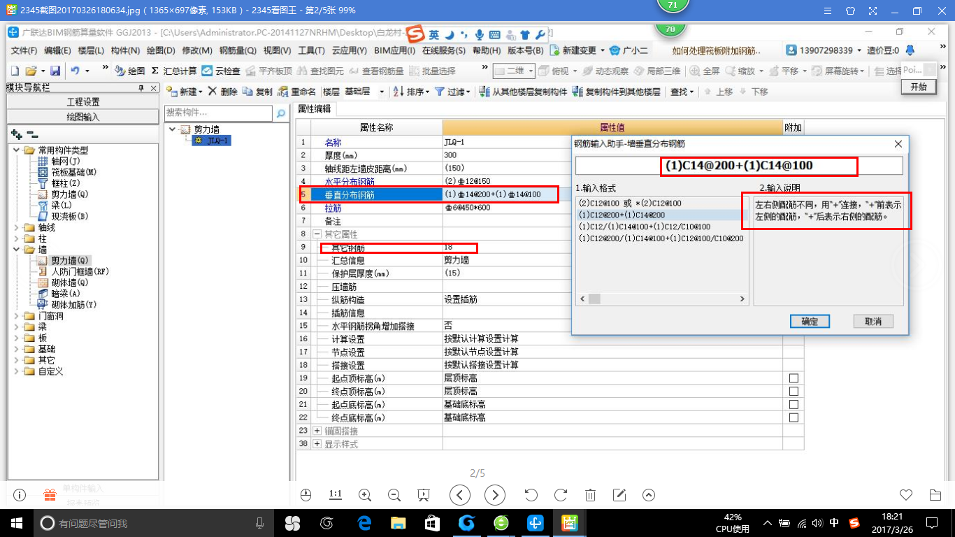The width and height of the screenshot is (955, 537).
Task: Pin the 模块导航栏 panel
Action: [x=141, y=87]
